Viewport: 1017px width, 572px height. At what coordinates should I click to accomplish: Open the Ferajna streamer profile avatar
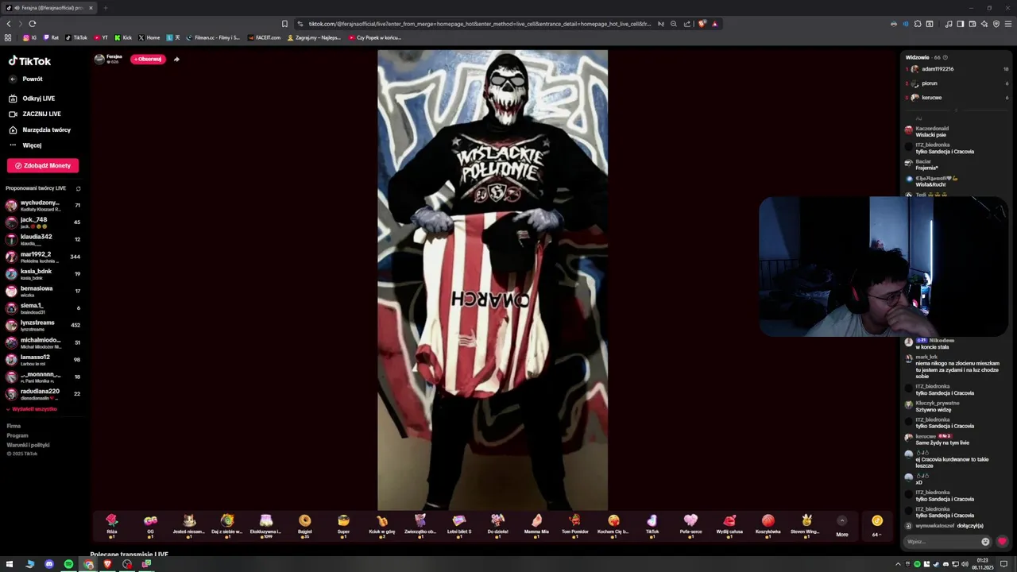(99, 59)
